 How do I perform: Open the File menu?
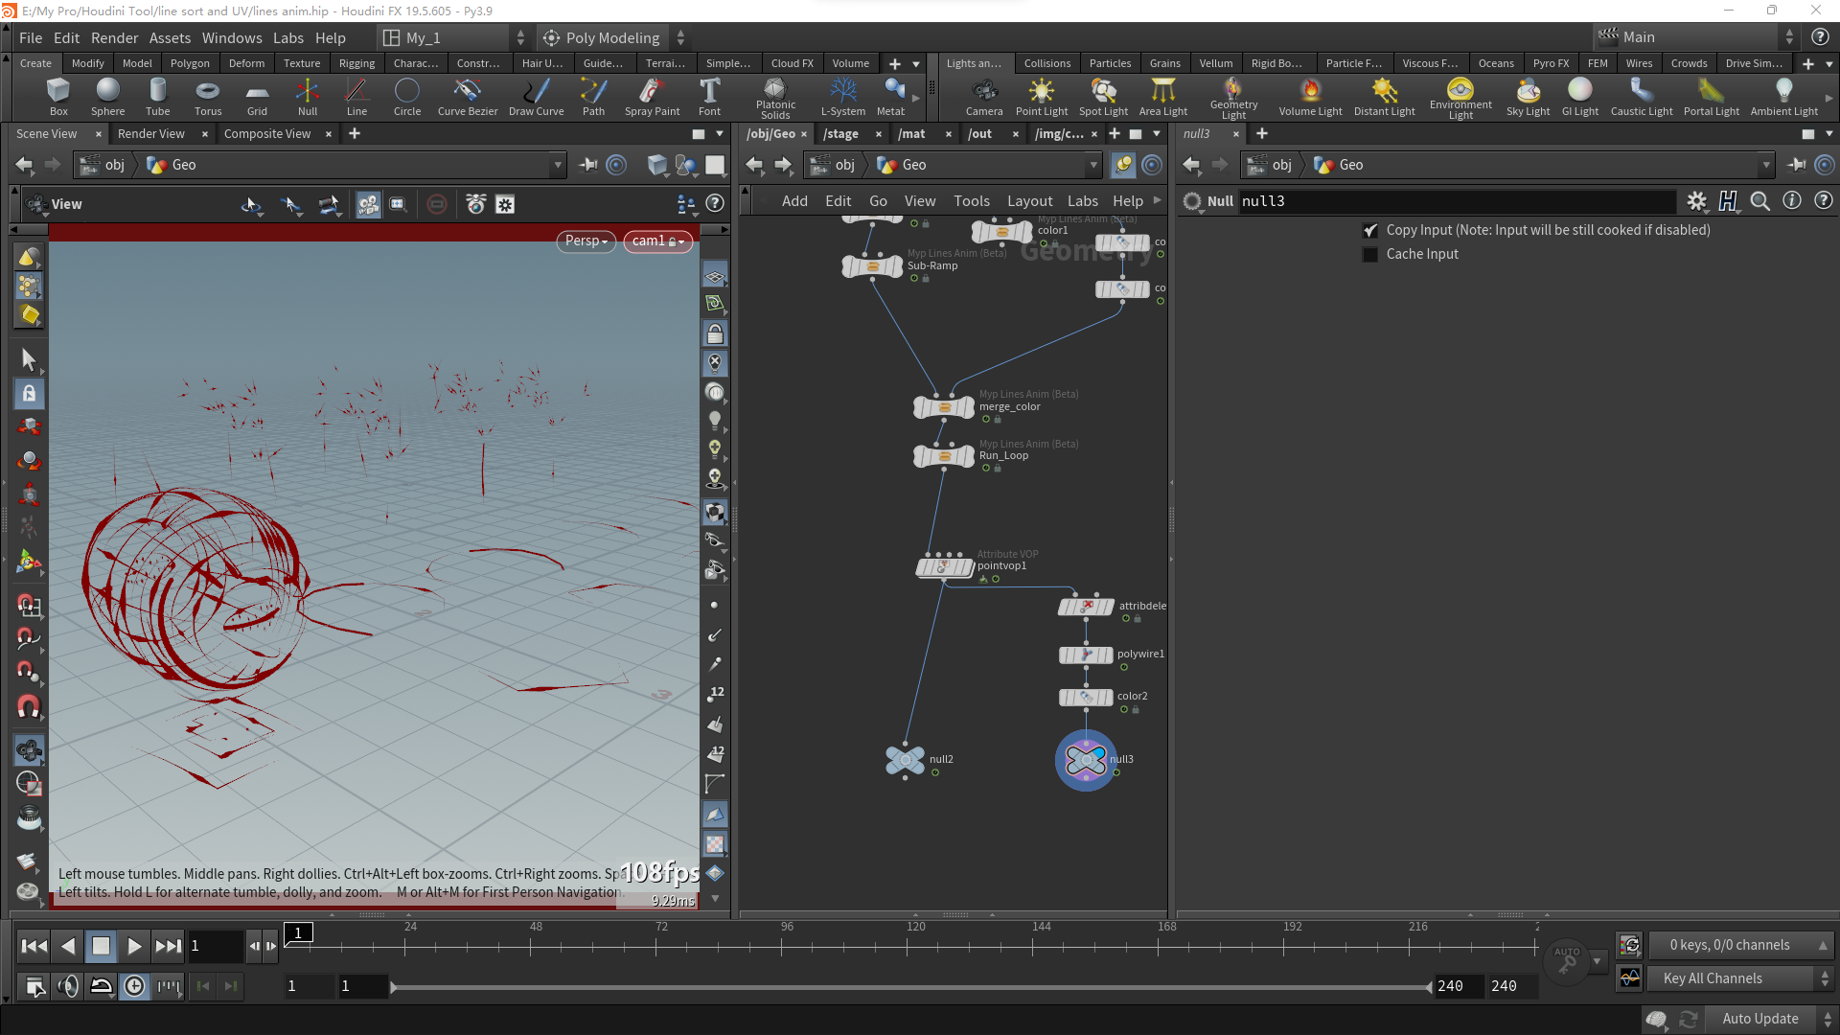[31, 37]
